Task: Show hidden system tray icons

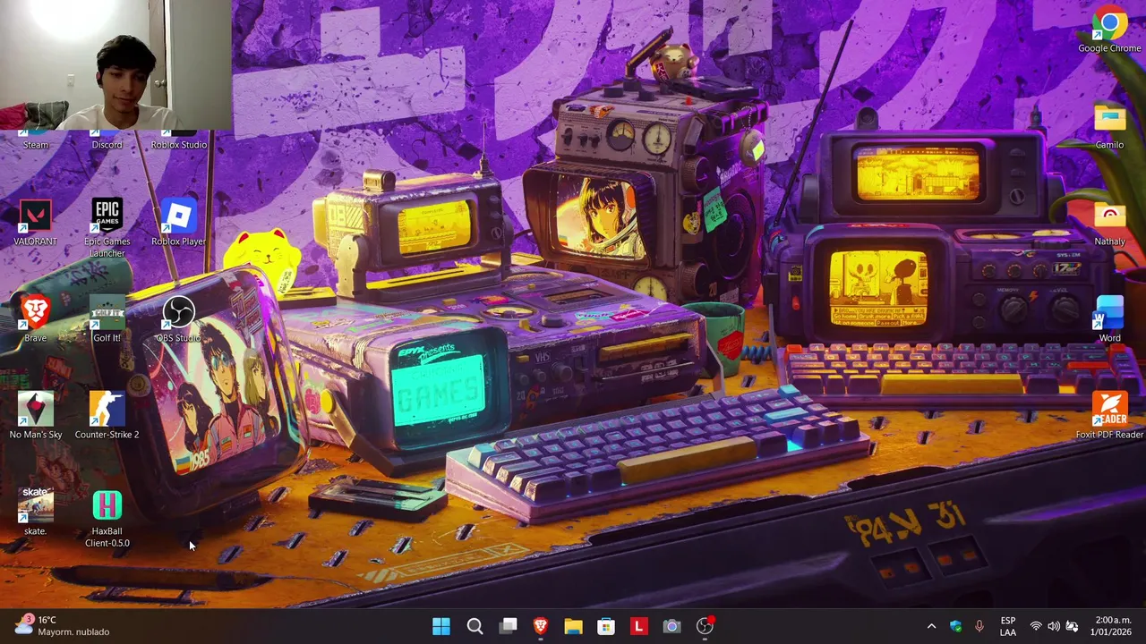Action: (931, 626)
